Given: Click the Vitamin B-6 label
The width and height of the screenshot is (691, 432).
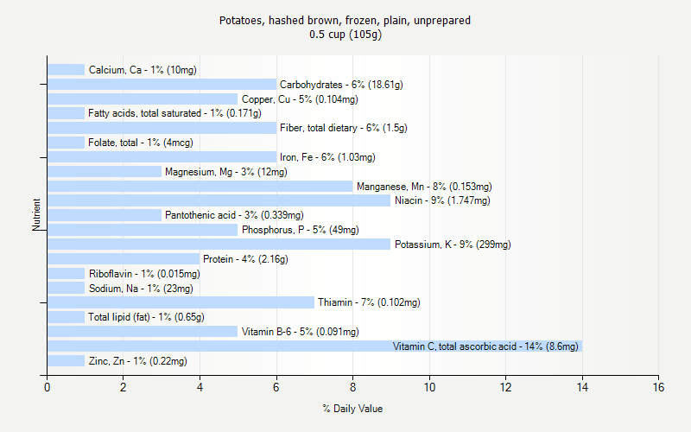Looking at the screenshot, I should pos(300,332).
